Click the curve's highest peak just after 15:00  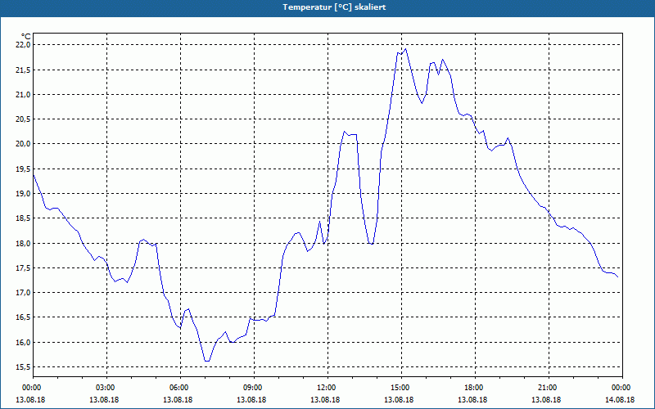(405, 49)
